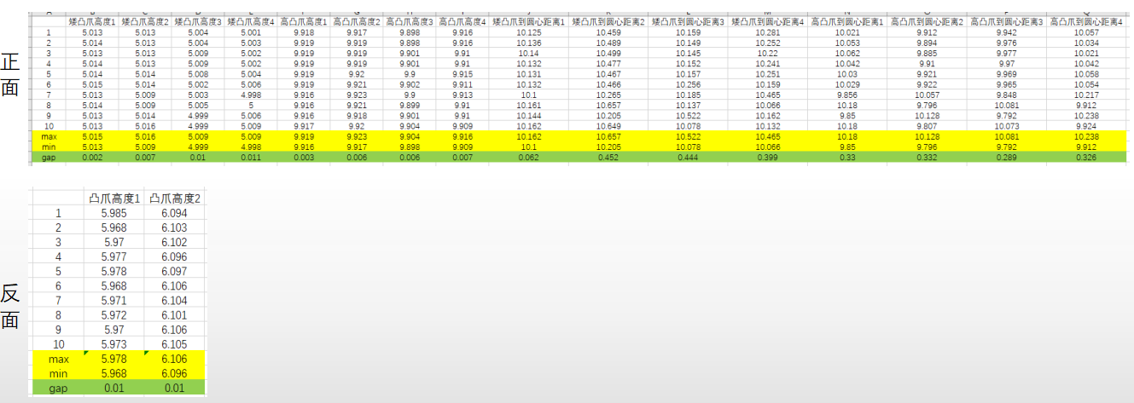Select gap value 0.011 in green row
This screenshot has height=403, width=1134.
click(x=251, y=157)
